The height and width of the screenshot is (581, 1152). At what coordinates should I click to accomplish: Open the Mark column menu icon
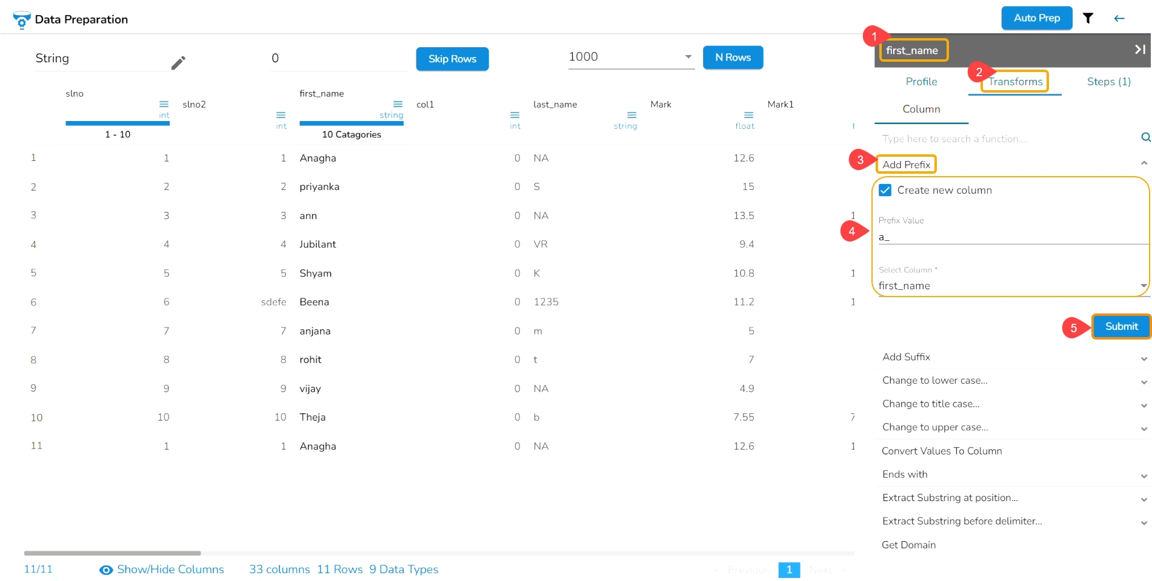click(x=748, y=115)
